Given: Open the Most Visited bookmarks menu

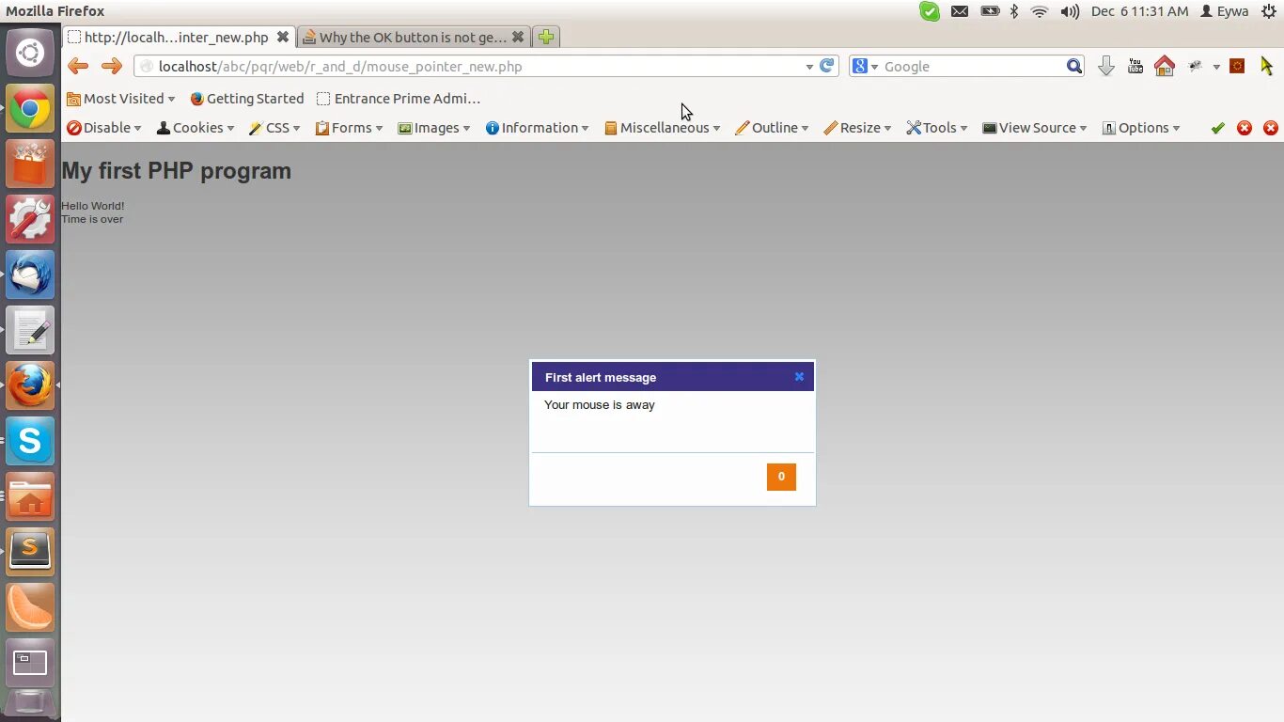Looking at the screenshot, I should click(x=120, y=98).
